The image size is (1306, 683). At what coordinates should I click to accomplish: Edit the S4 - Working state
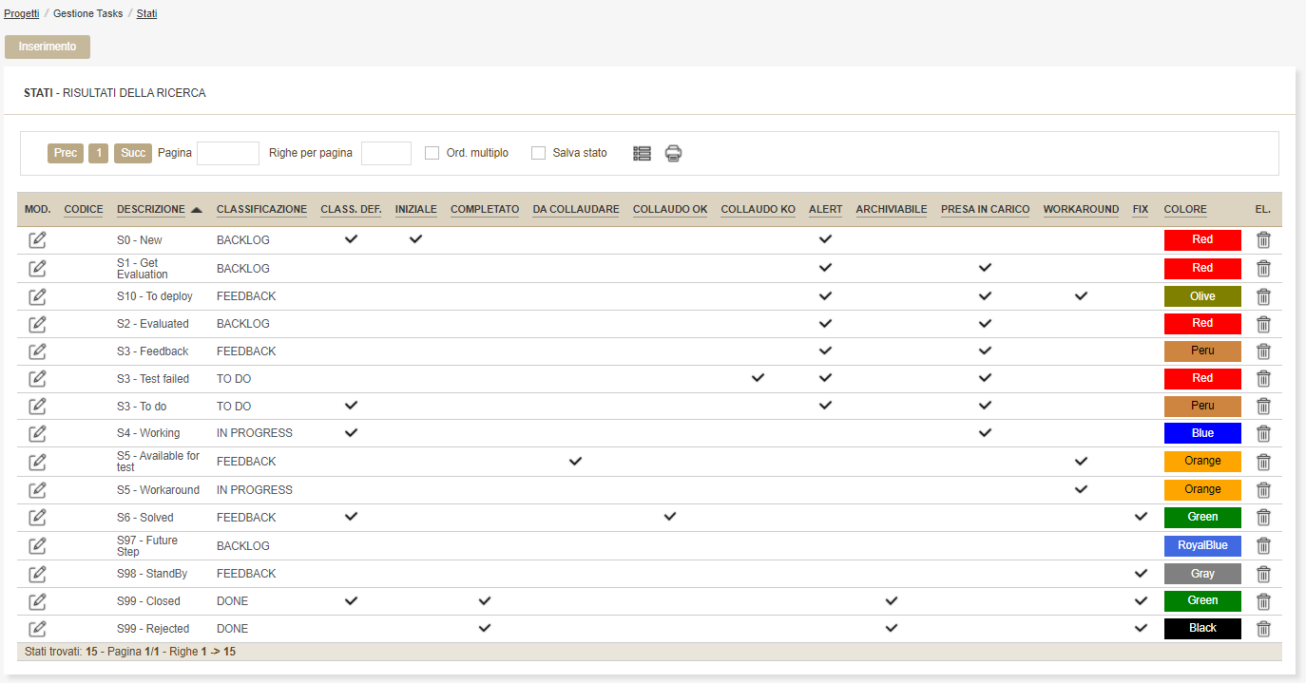pyautogui.click(x=37, y=433)
